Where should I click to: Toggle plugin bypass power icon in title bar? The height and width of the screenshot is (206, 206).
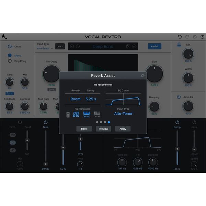coord(202,37)
